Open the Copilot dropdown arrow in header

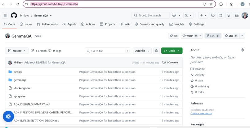[x=179, y=16]
